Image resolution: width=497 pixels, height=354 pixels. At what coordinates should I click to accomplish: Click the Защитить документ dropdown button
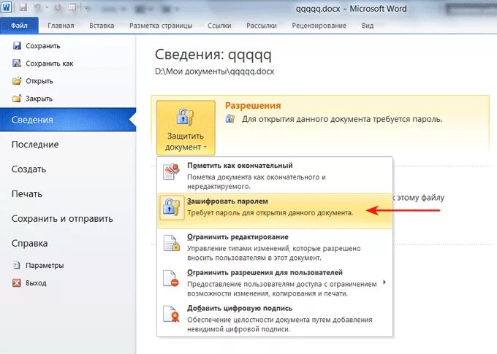(186, 128)
